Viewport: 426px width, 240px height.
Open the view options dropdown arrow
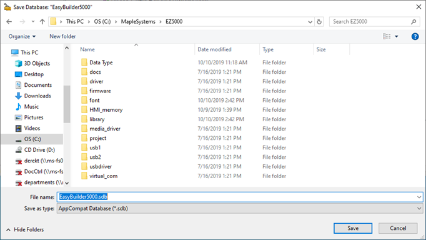pyautogui.click(x=397, y=36)
